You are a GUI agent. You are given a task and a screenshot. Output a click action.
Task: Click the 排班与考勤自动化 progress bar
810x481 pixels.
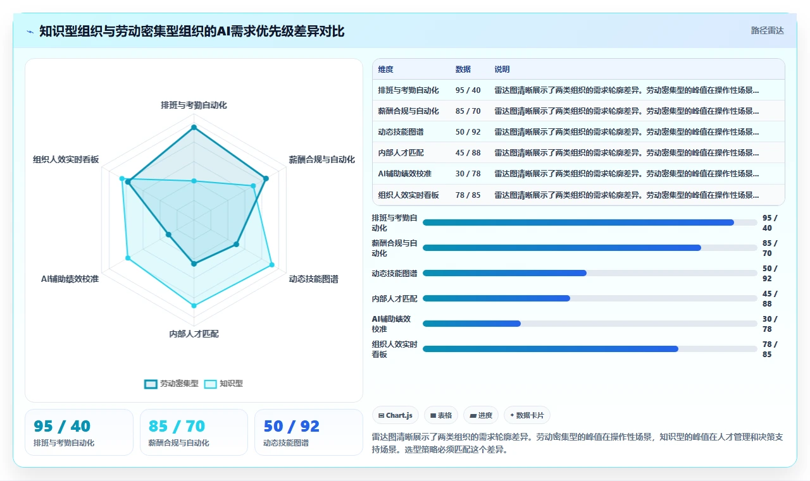(590, 222)
